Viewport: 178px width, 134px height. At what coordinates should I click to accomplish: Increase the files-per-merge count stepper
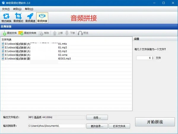click(x=153, y=57)
